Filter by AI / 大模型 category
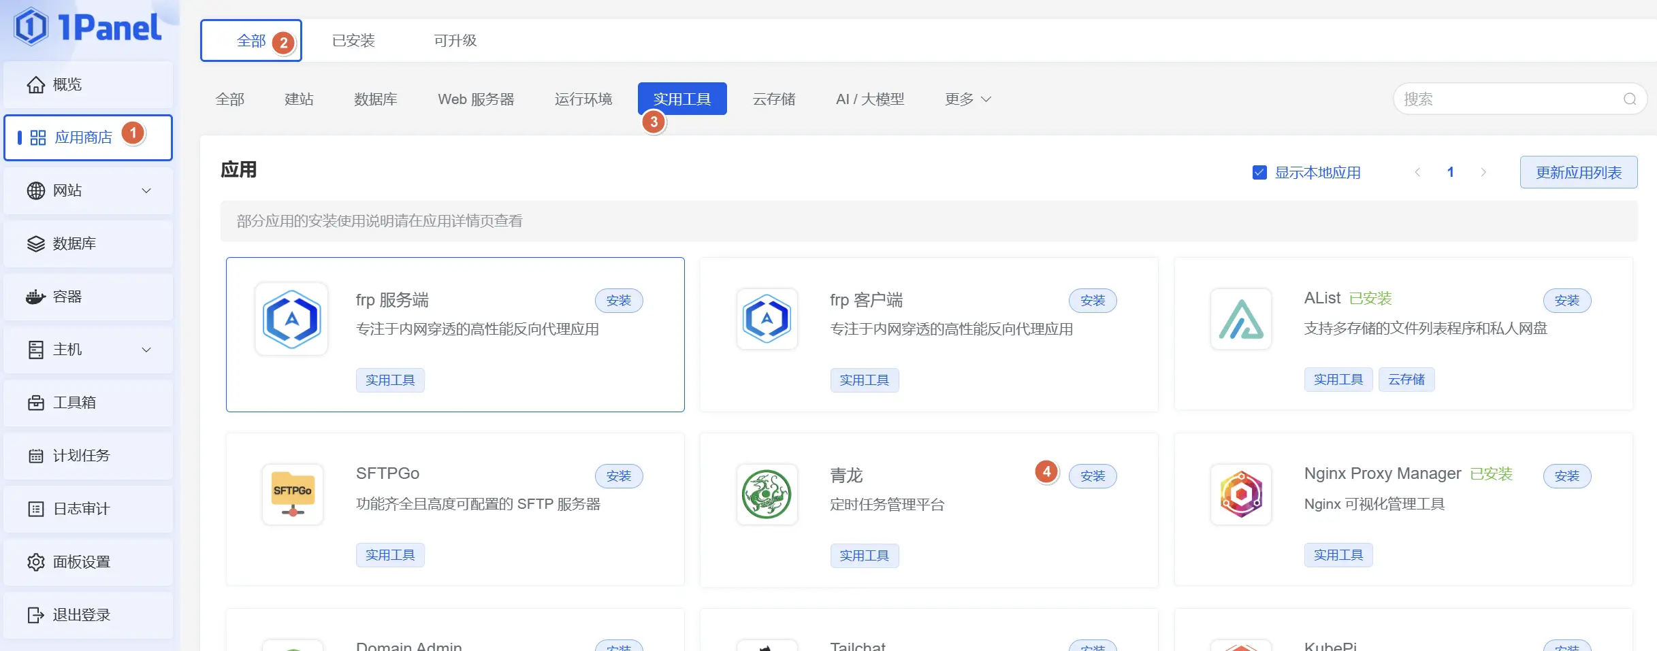This screenshot has width=1657, height=651. (x=870, y=99)
